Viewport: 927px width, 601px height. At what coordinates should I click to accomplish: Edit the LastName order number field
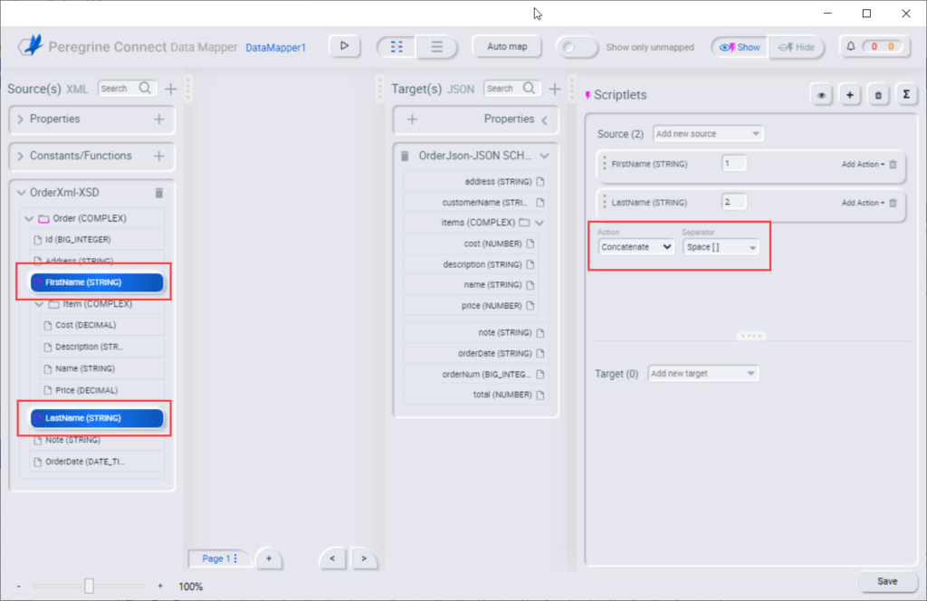click(x=733, y=202)
